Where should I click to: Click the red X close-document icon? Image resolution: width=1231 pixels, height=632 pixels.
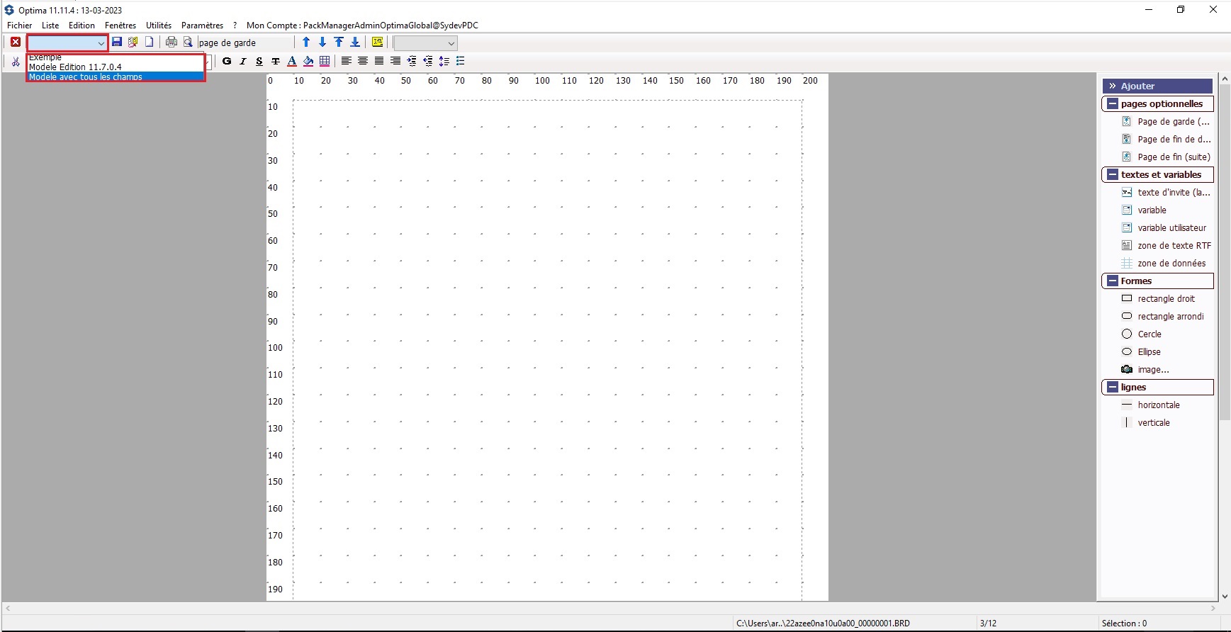16,43
